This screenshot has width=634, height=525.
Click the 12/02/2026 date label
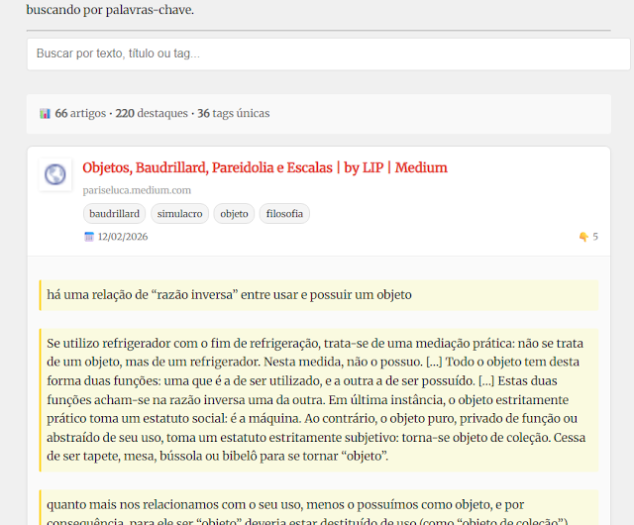tap(125, 237)
